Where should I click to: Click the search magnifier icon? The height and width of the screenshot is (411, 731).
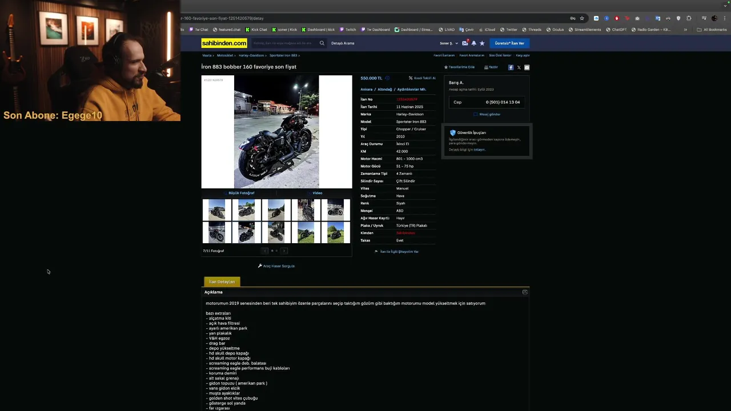point(322,43)
